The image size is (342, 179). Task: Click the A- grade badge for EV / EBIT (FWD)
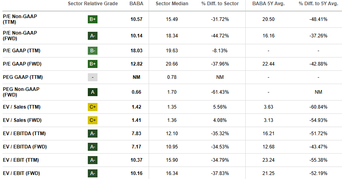93,173
